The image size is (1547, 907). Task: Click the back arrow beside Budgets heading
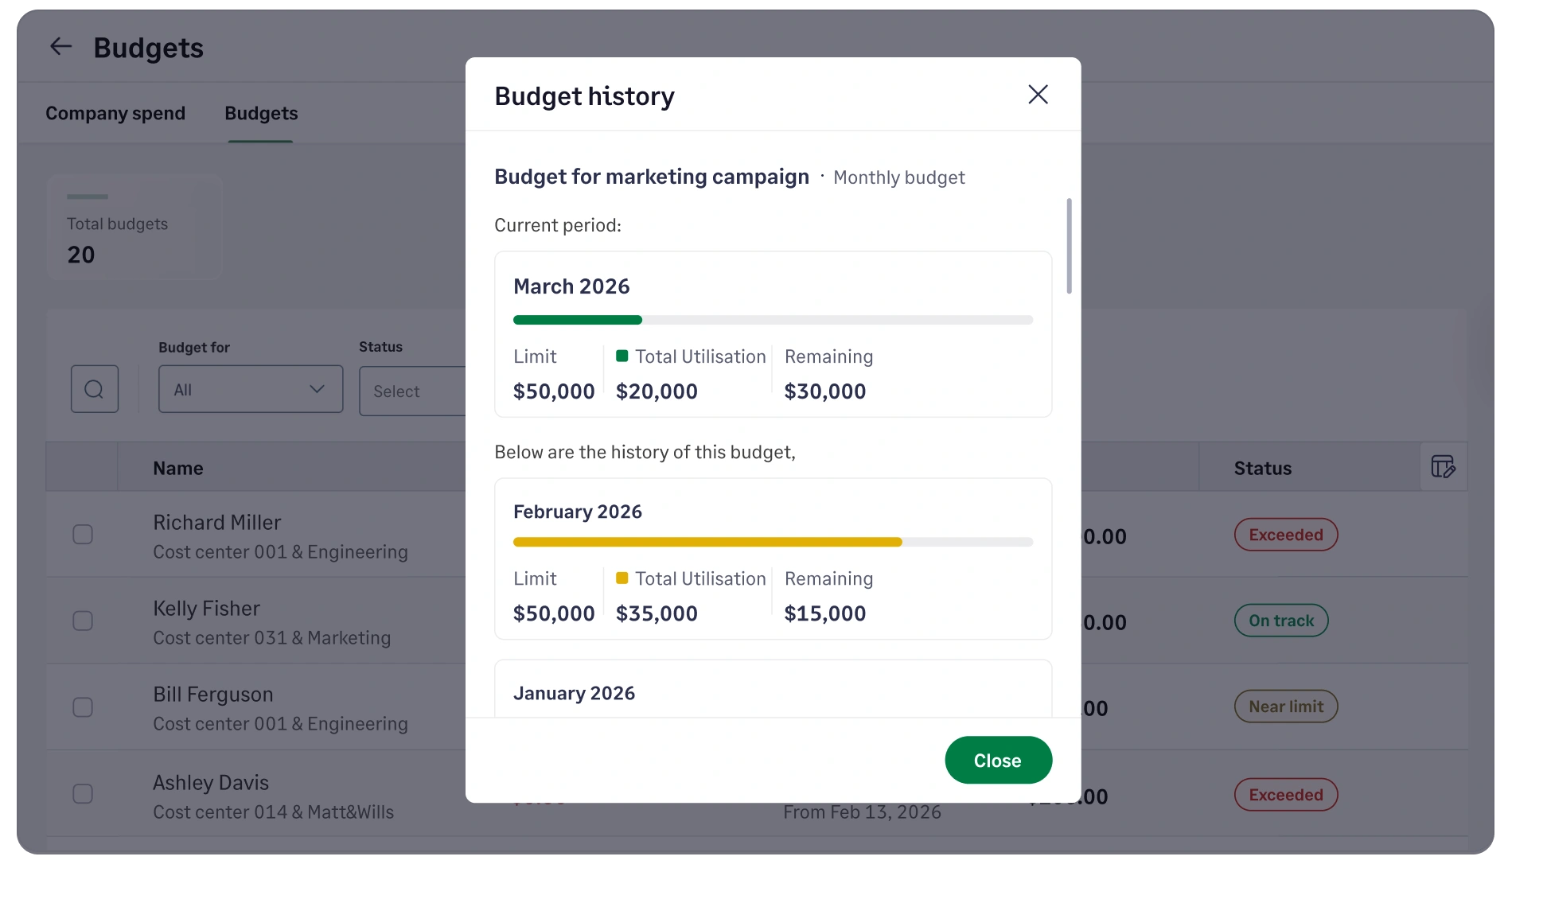click(x=60, y=46)
